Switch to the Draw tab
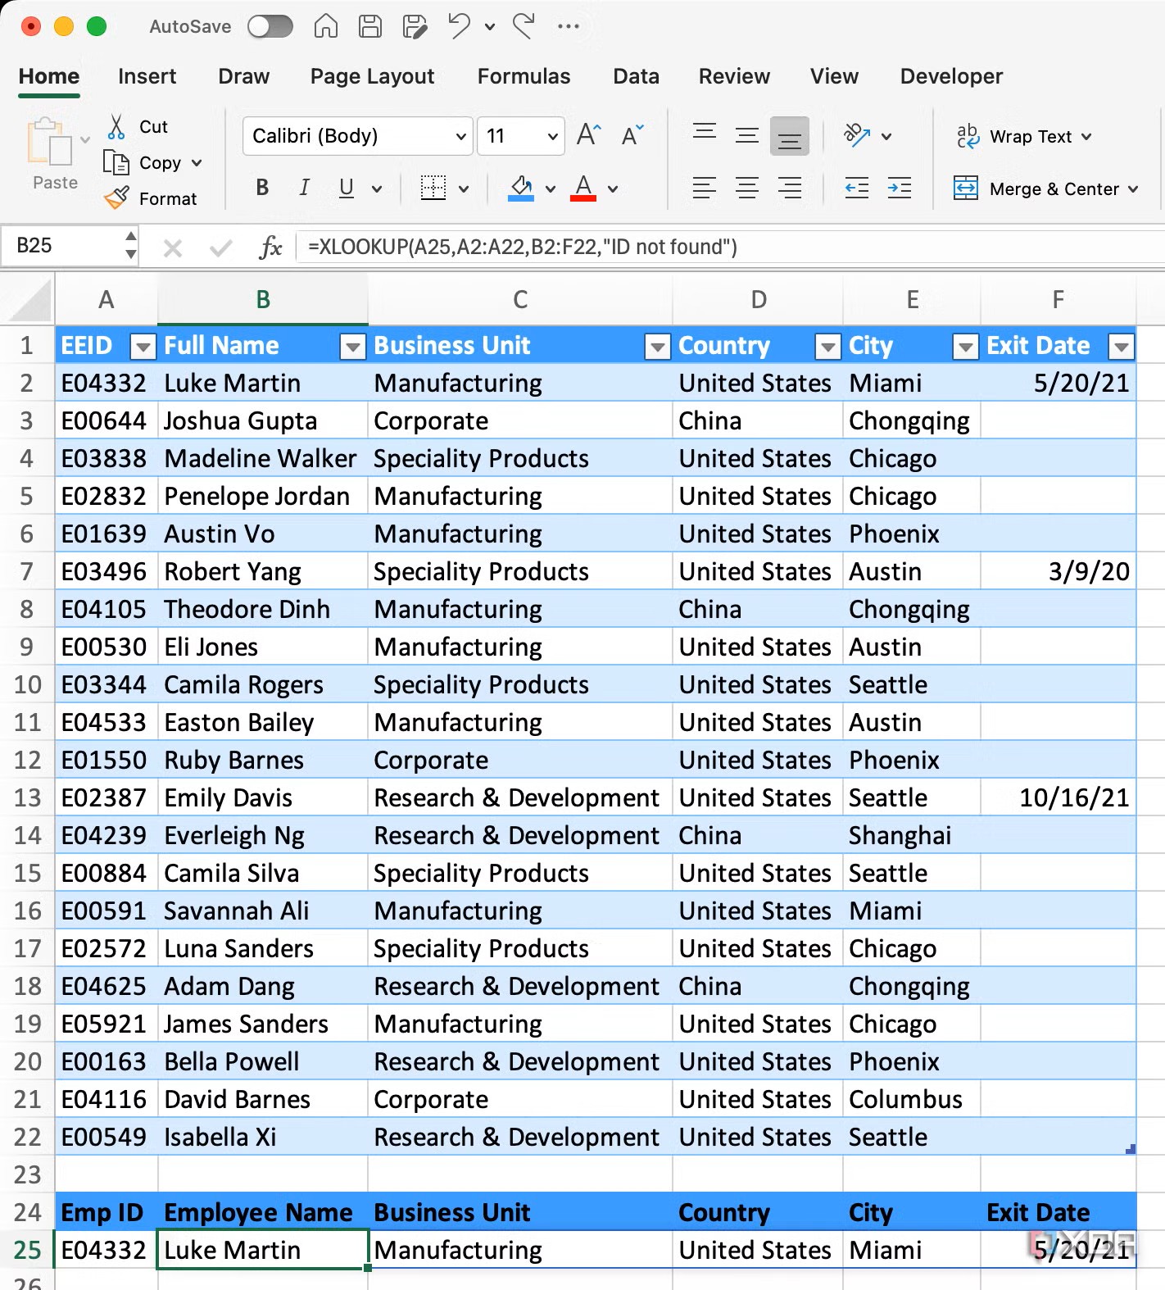The image size is (1165, 1290). [x=243, y=76]
